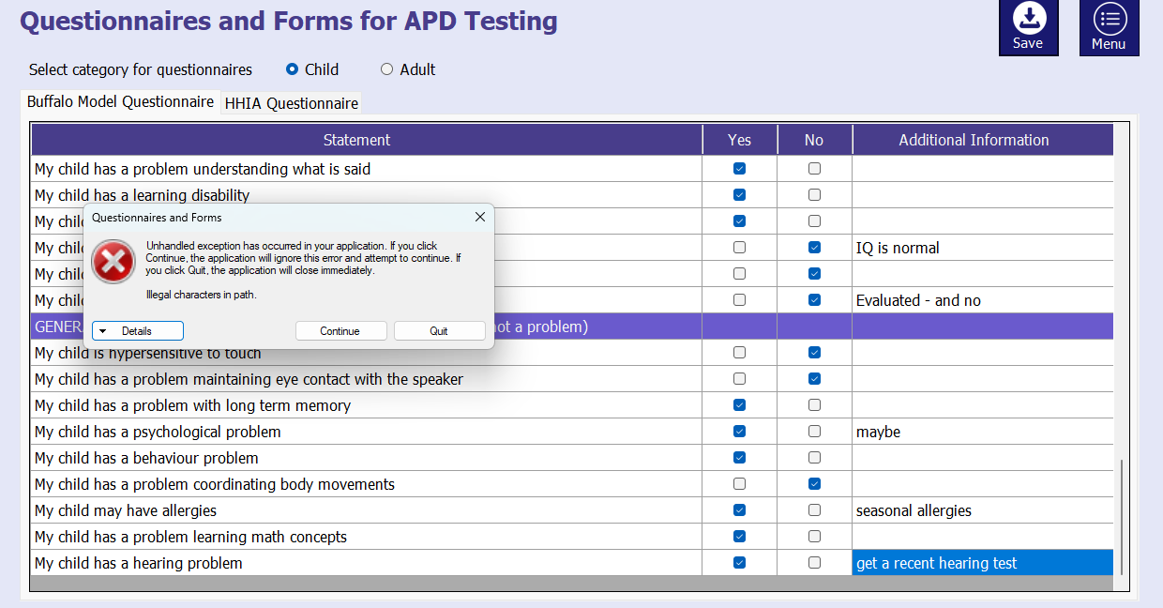Click Quit in the error dialog
The height and width of the screenshot is (608, 1163).
(439, 331)
